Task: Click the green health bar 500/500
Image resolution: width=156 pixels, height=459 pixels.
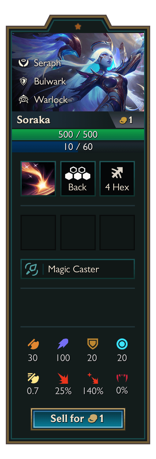Action: (x=78, y=134)
